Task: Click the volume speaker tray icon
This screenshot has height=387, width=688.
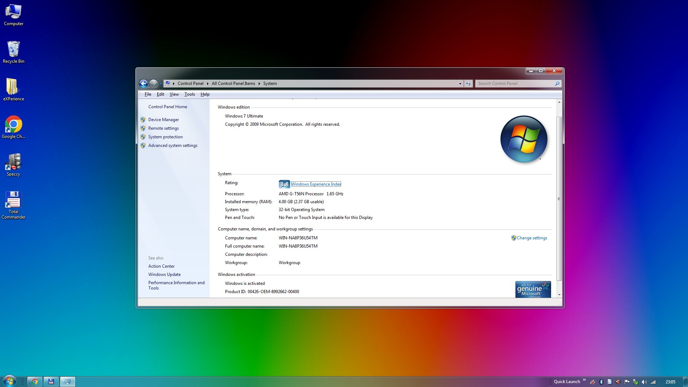Action: click(x=644, y=382)
